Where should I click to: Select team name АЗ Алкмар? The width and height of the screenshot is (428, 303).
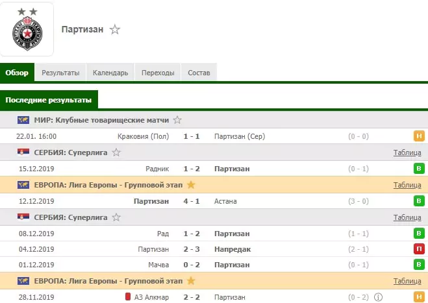151,297
